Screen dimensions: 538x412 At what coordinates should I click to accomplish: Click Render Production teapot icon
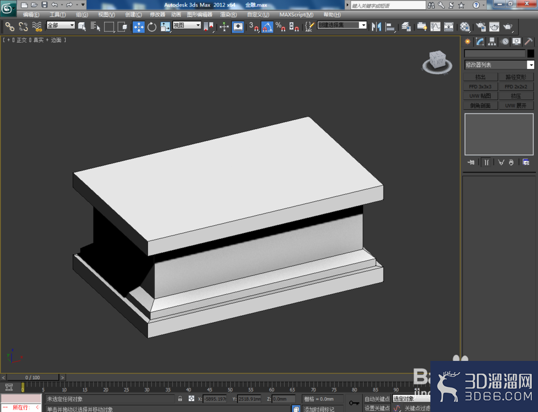tap(508, 27)
